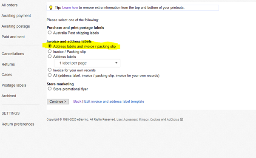Open the 1 label per page dropdown
This screenshot has height=158, width=256.
click(87, 63)
